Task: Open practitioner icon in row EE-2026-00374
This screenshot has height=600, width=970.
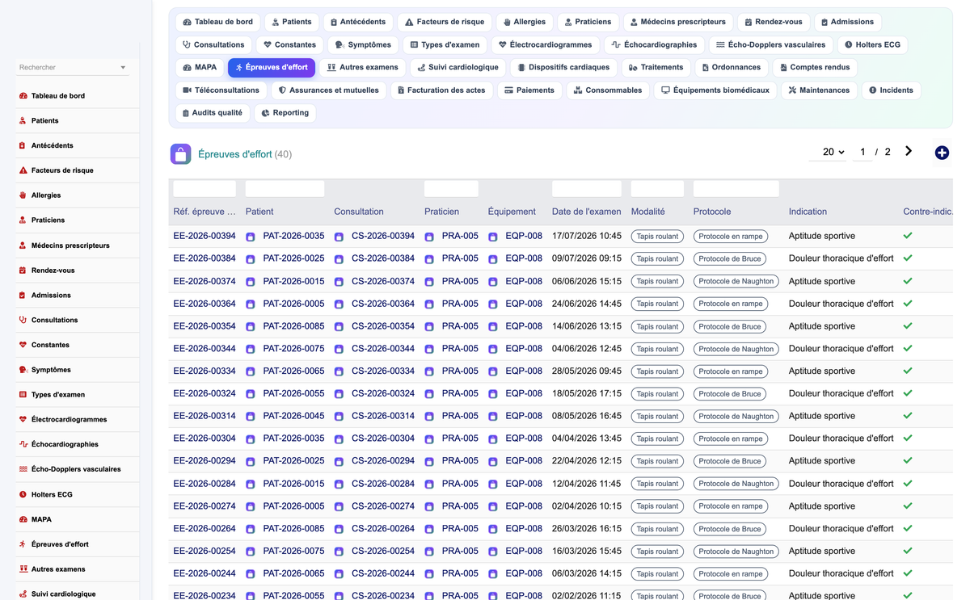Action: tap(429, 282)
